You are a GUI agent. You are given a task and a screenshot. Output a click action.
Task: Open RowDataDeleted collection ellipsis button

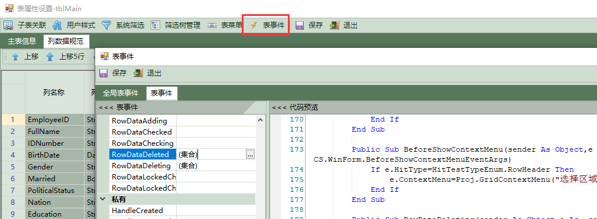tap(250, 155)
